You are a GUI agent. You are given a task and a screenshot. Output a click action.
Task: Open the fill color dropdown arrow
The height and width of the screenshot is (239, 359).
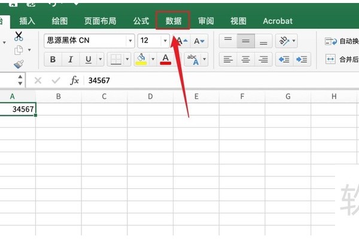coord(153,59)
